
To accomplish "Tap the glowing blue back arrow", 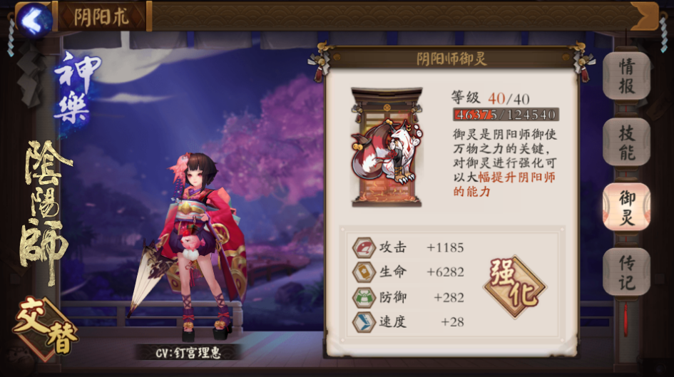I will [x=34, y=19].
